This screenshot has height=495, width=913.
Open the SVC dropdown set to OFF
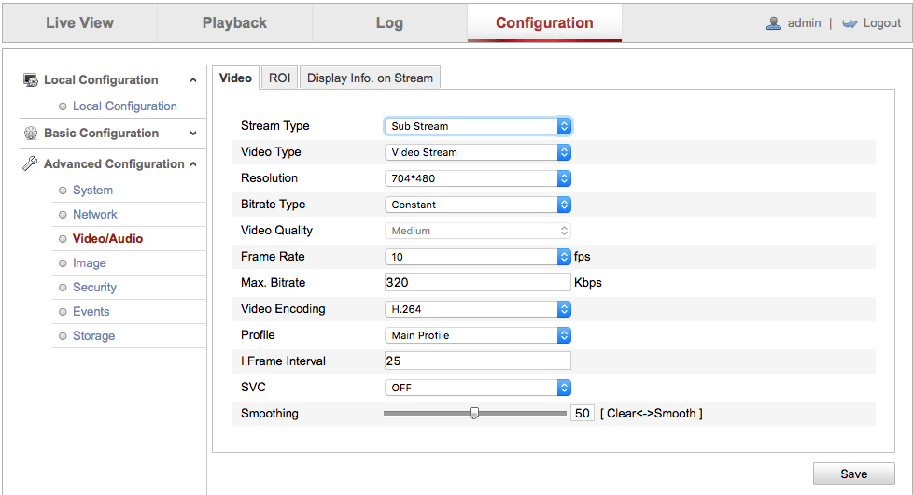coord(477,388)
